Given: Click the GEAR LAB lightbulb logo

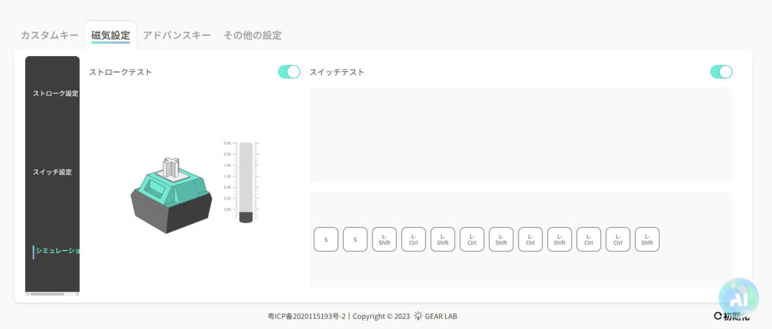Looking at the screenshot, I should (x=418, y=316).
